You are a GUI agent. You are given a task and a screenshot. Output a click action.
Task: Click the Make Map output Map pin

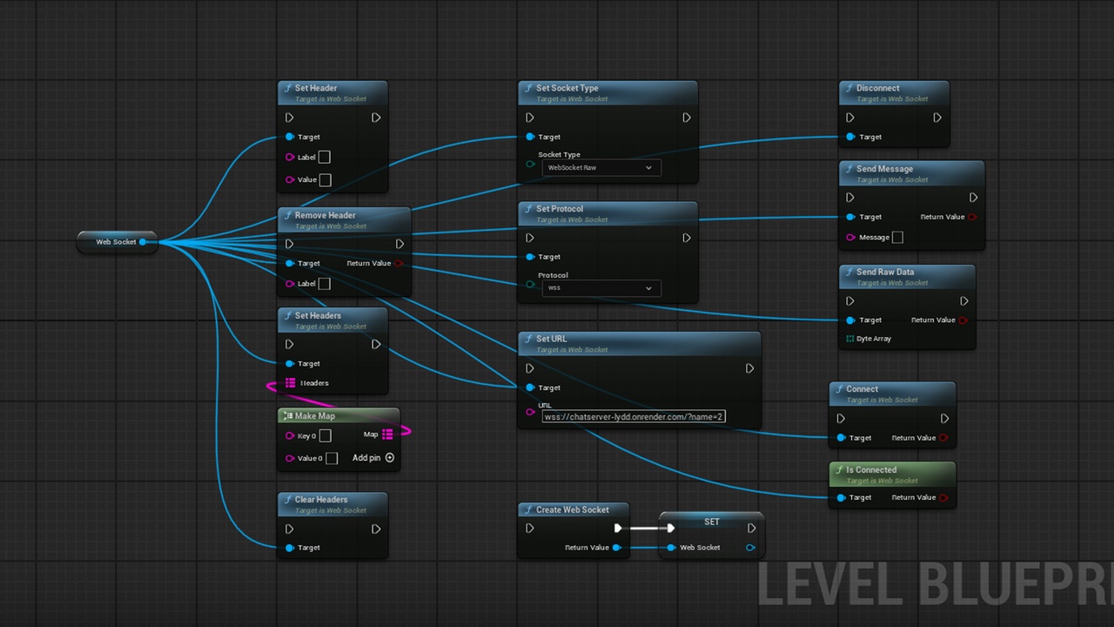pos(387,435)
